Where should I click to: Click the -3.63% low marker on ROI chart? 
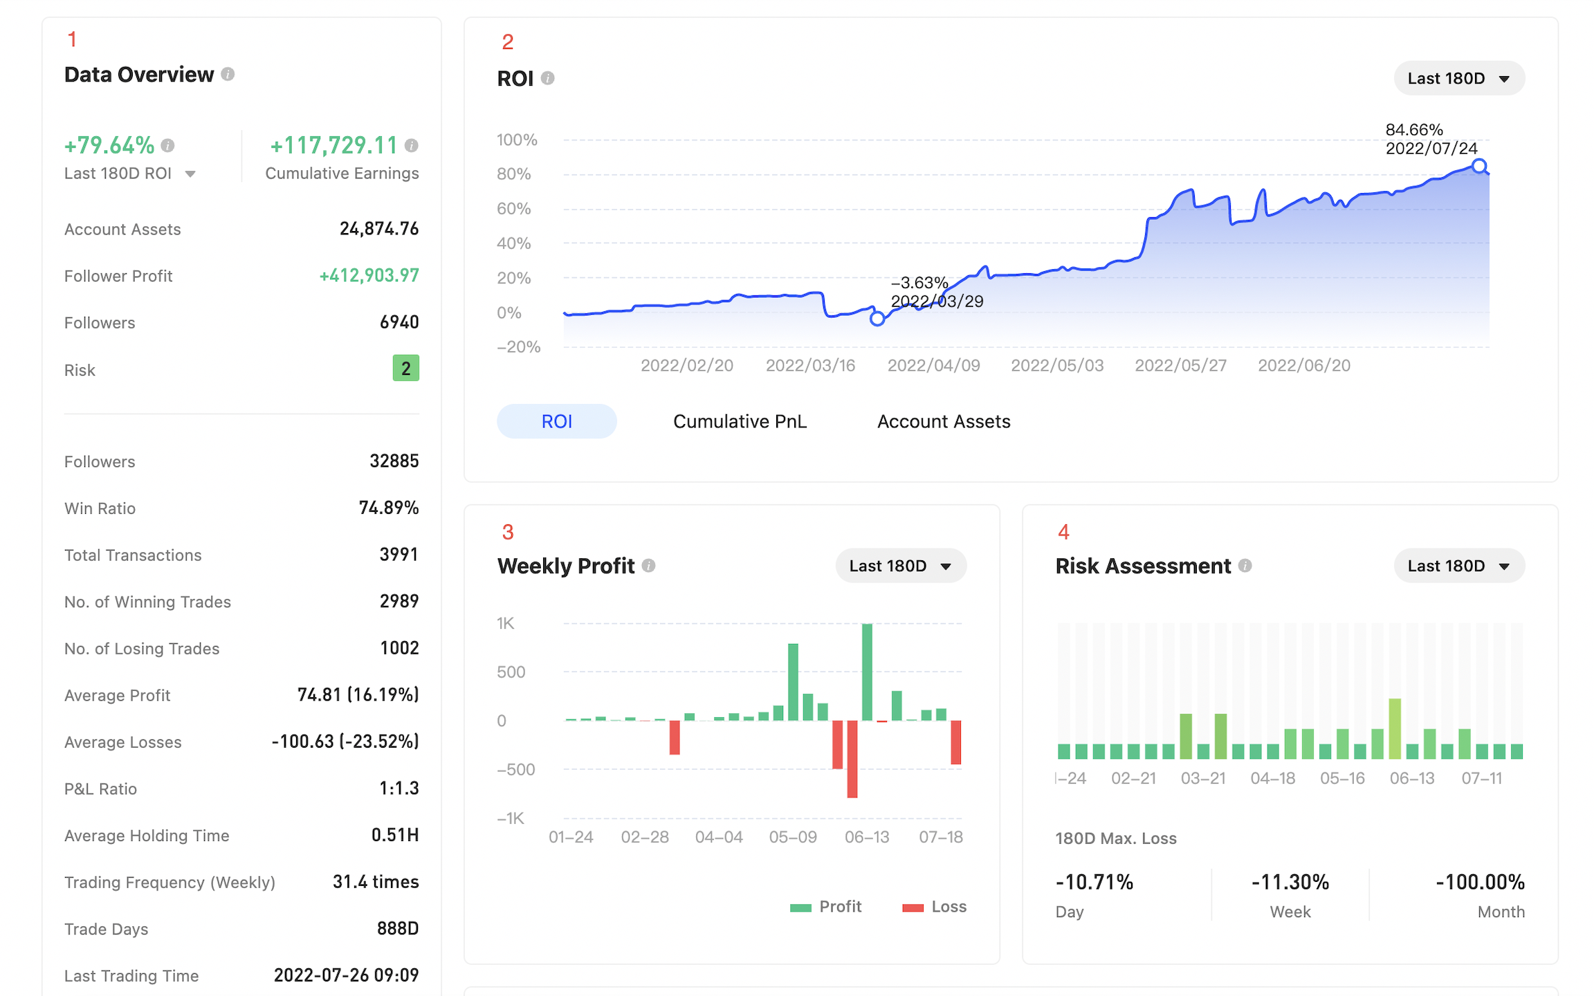[877, 318]
